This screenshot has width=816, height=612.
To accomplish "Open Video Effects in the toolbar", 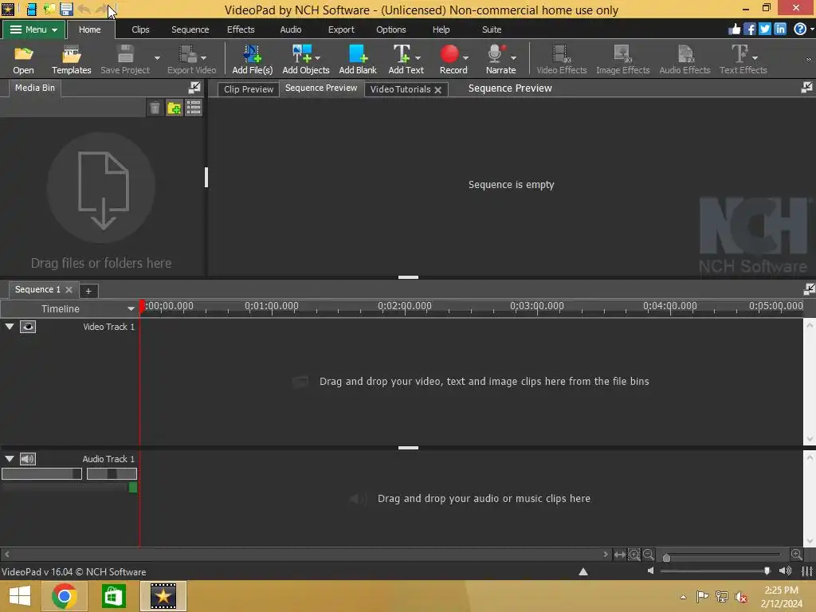I will [562, 59].
